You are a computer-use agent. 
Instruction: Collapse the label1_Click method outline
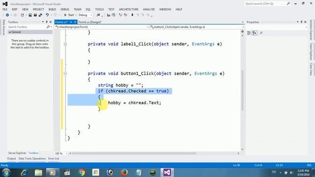65,44
